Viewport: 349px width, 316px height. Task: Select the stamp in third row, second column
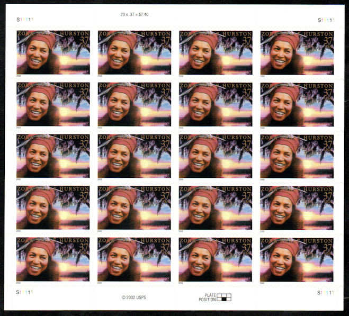134,156
